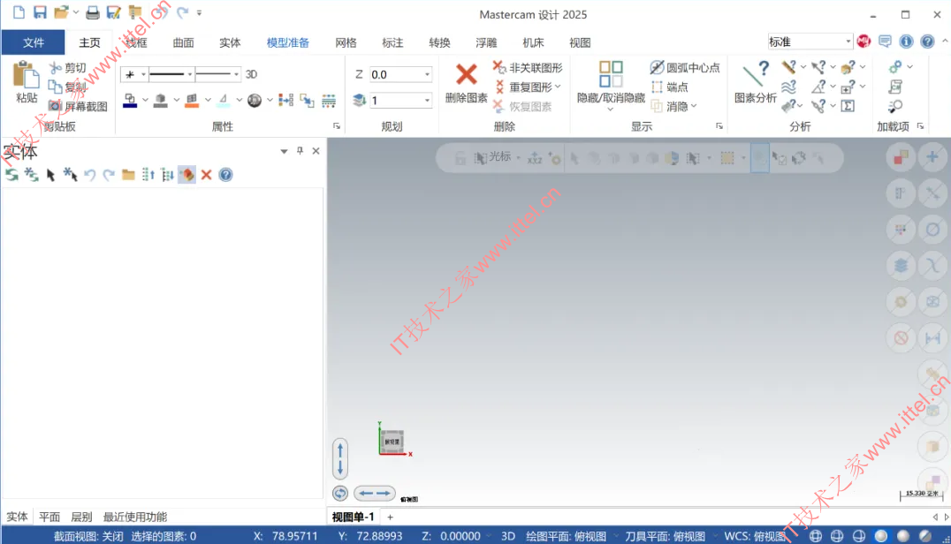Switch to the 转换 ribbon tab
This screenshot has width=951, height=544.
click(439, 42)
